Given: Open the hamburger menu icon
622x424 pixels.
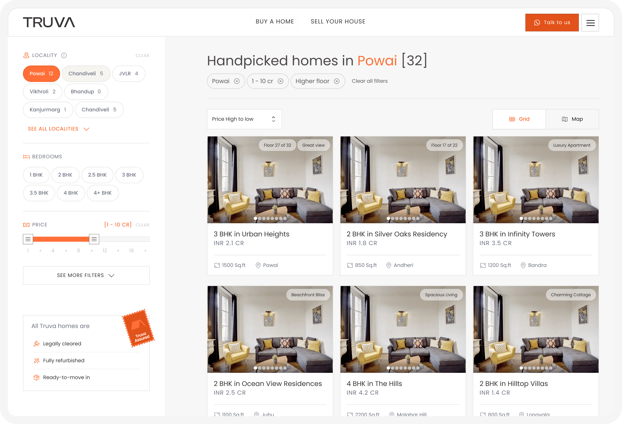Looking at the screenshot, I should click(590, 23).
